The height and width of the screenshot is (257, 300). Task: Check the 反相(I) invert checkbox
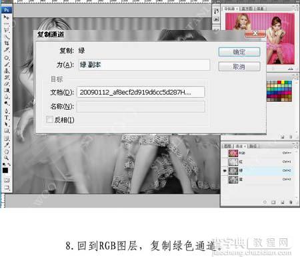pos(49,119)
